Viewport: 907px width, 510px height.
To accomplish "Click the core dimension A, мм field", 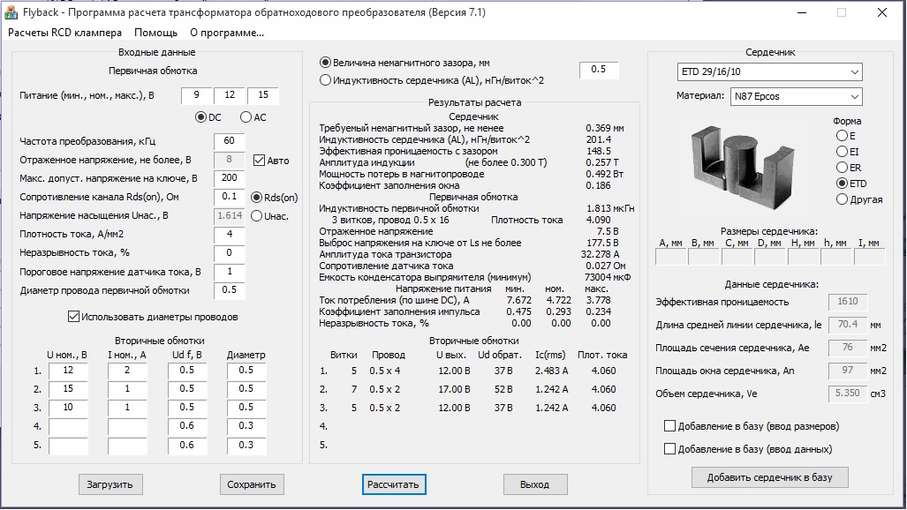I will pyautogui.click(x=670, y=257).
